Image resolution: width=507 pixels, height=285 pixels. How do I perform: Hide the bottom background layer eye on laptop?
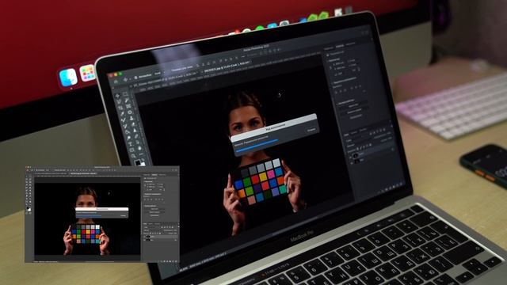352,163
